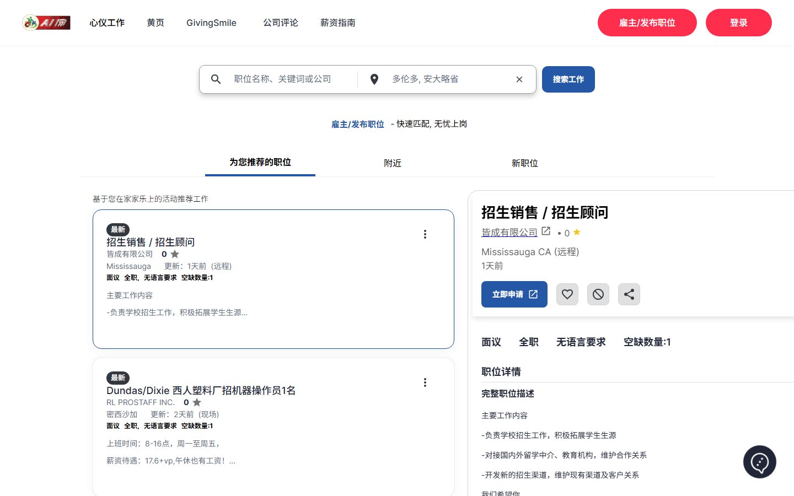Focus the location input 多伦多, 安大略省
Viewport: 794px width, 496px height.
tap(449, 79)
